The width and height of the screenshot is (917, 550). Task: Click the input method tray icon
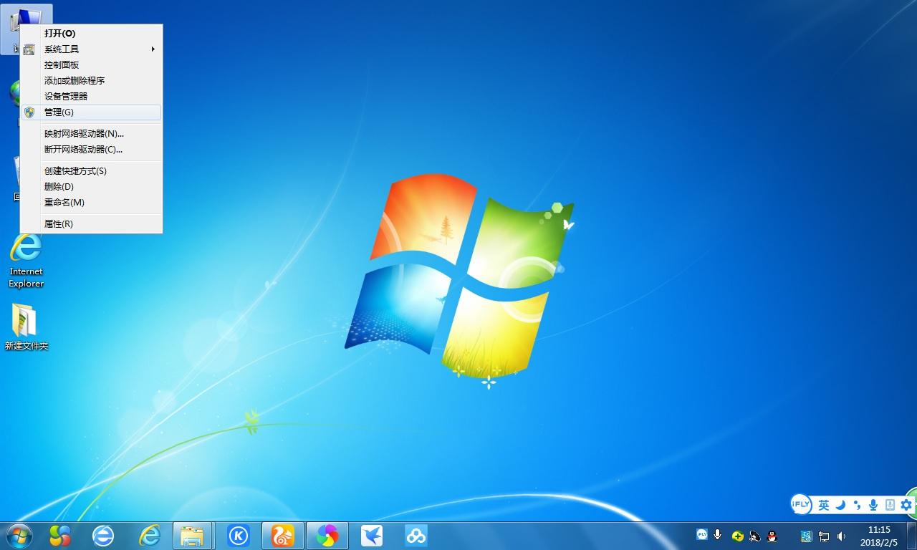pos(807,536)
